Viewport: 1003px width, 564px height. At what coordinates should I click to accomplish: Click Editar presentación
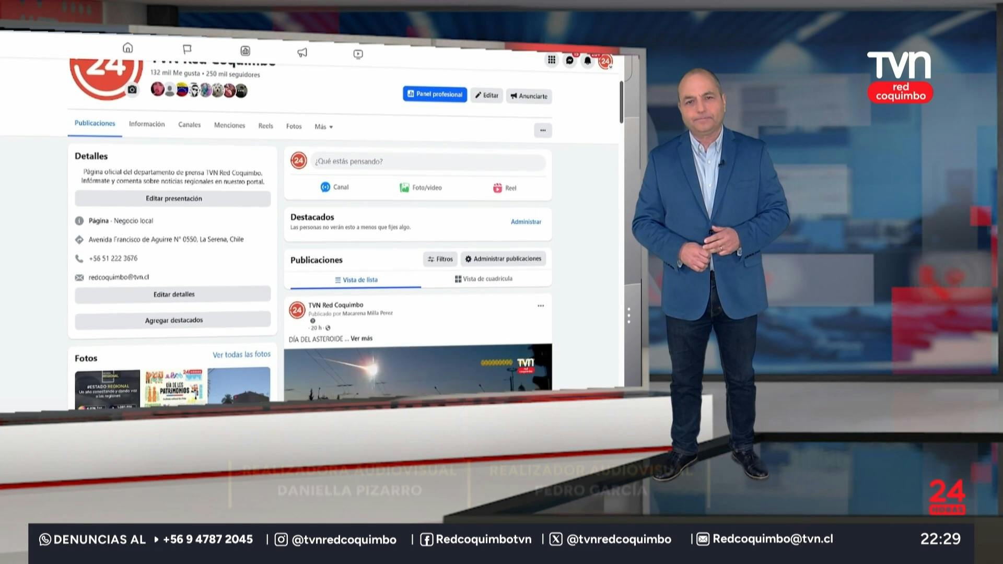173,198
